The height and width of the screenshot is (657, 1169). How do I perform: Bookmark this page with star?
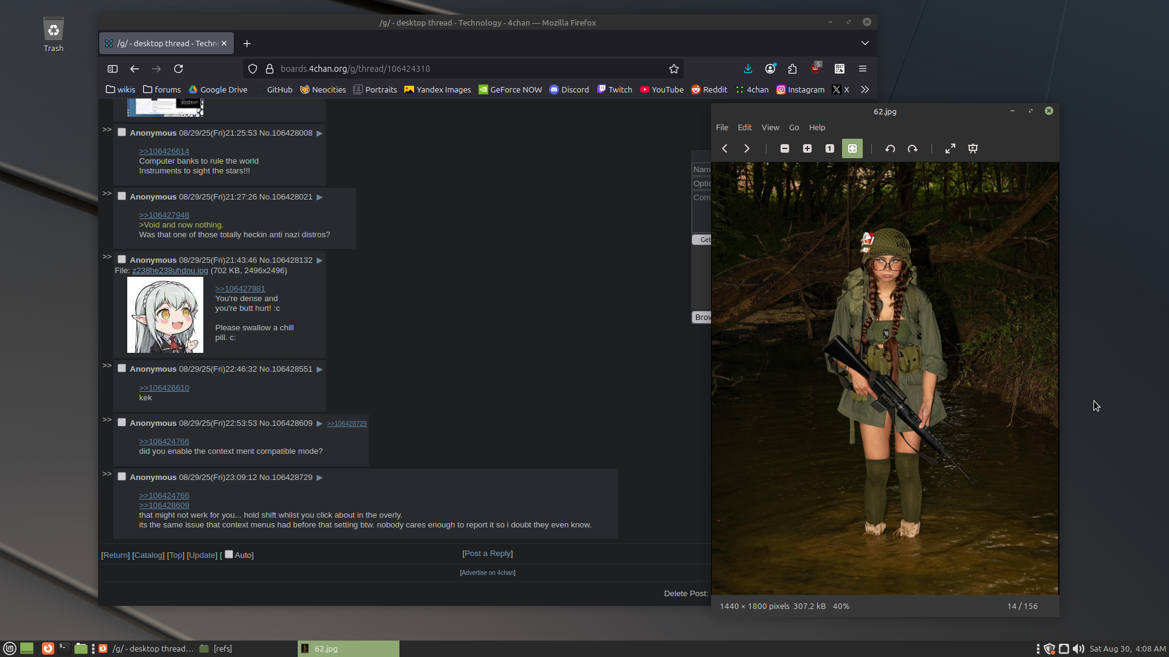tap(674, 69)
